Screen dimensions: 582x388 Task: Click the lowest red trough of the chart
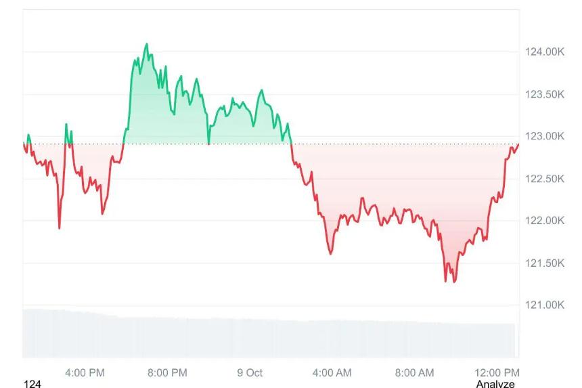point(454,282)
